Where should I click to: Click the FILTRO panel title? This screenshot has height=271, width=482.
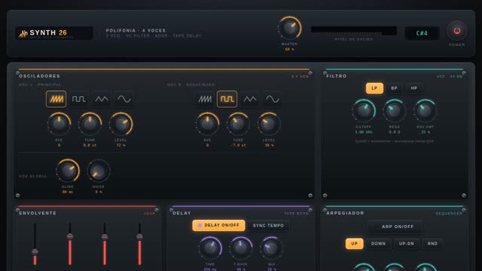(337, 76)
